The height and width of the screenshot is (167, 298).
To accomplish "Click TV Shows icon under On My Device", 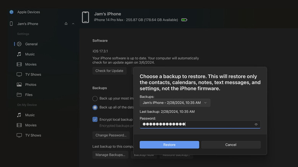I will click(19, 135).
